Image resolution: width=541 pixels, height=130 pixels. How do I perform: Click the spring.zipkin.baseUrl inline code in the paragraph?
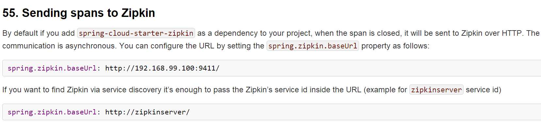[x=313, y=46]
